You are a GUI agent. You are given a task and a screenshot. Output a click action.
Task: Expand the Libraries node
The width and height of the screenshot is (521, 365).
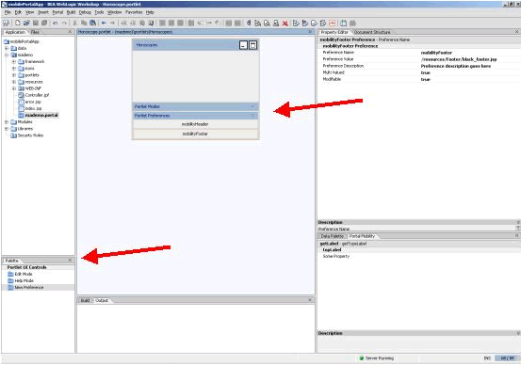pyautogui.click(x=7, y=129)
